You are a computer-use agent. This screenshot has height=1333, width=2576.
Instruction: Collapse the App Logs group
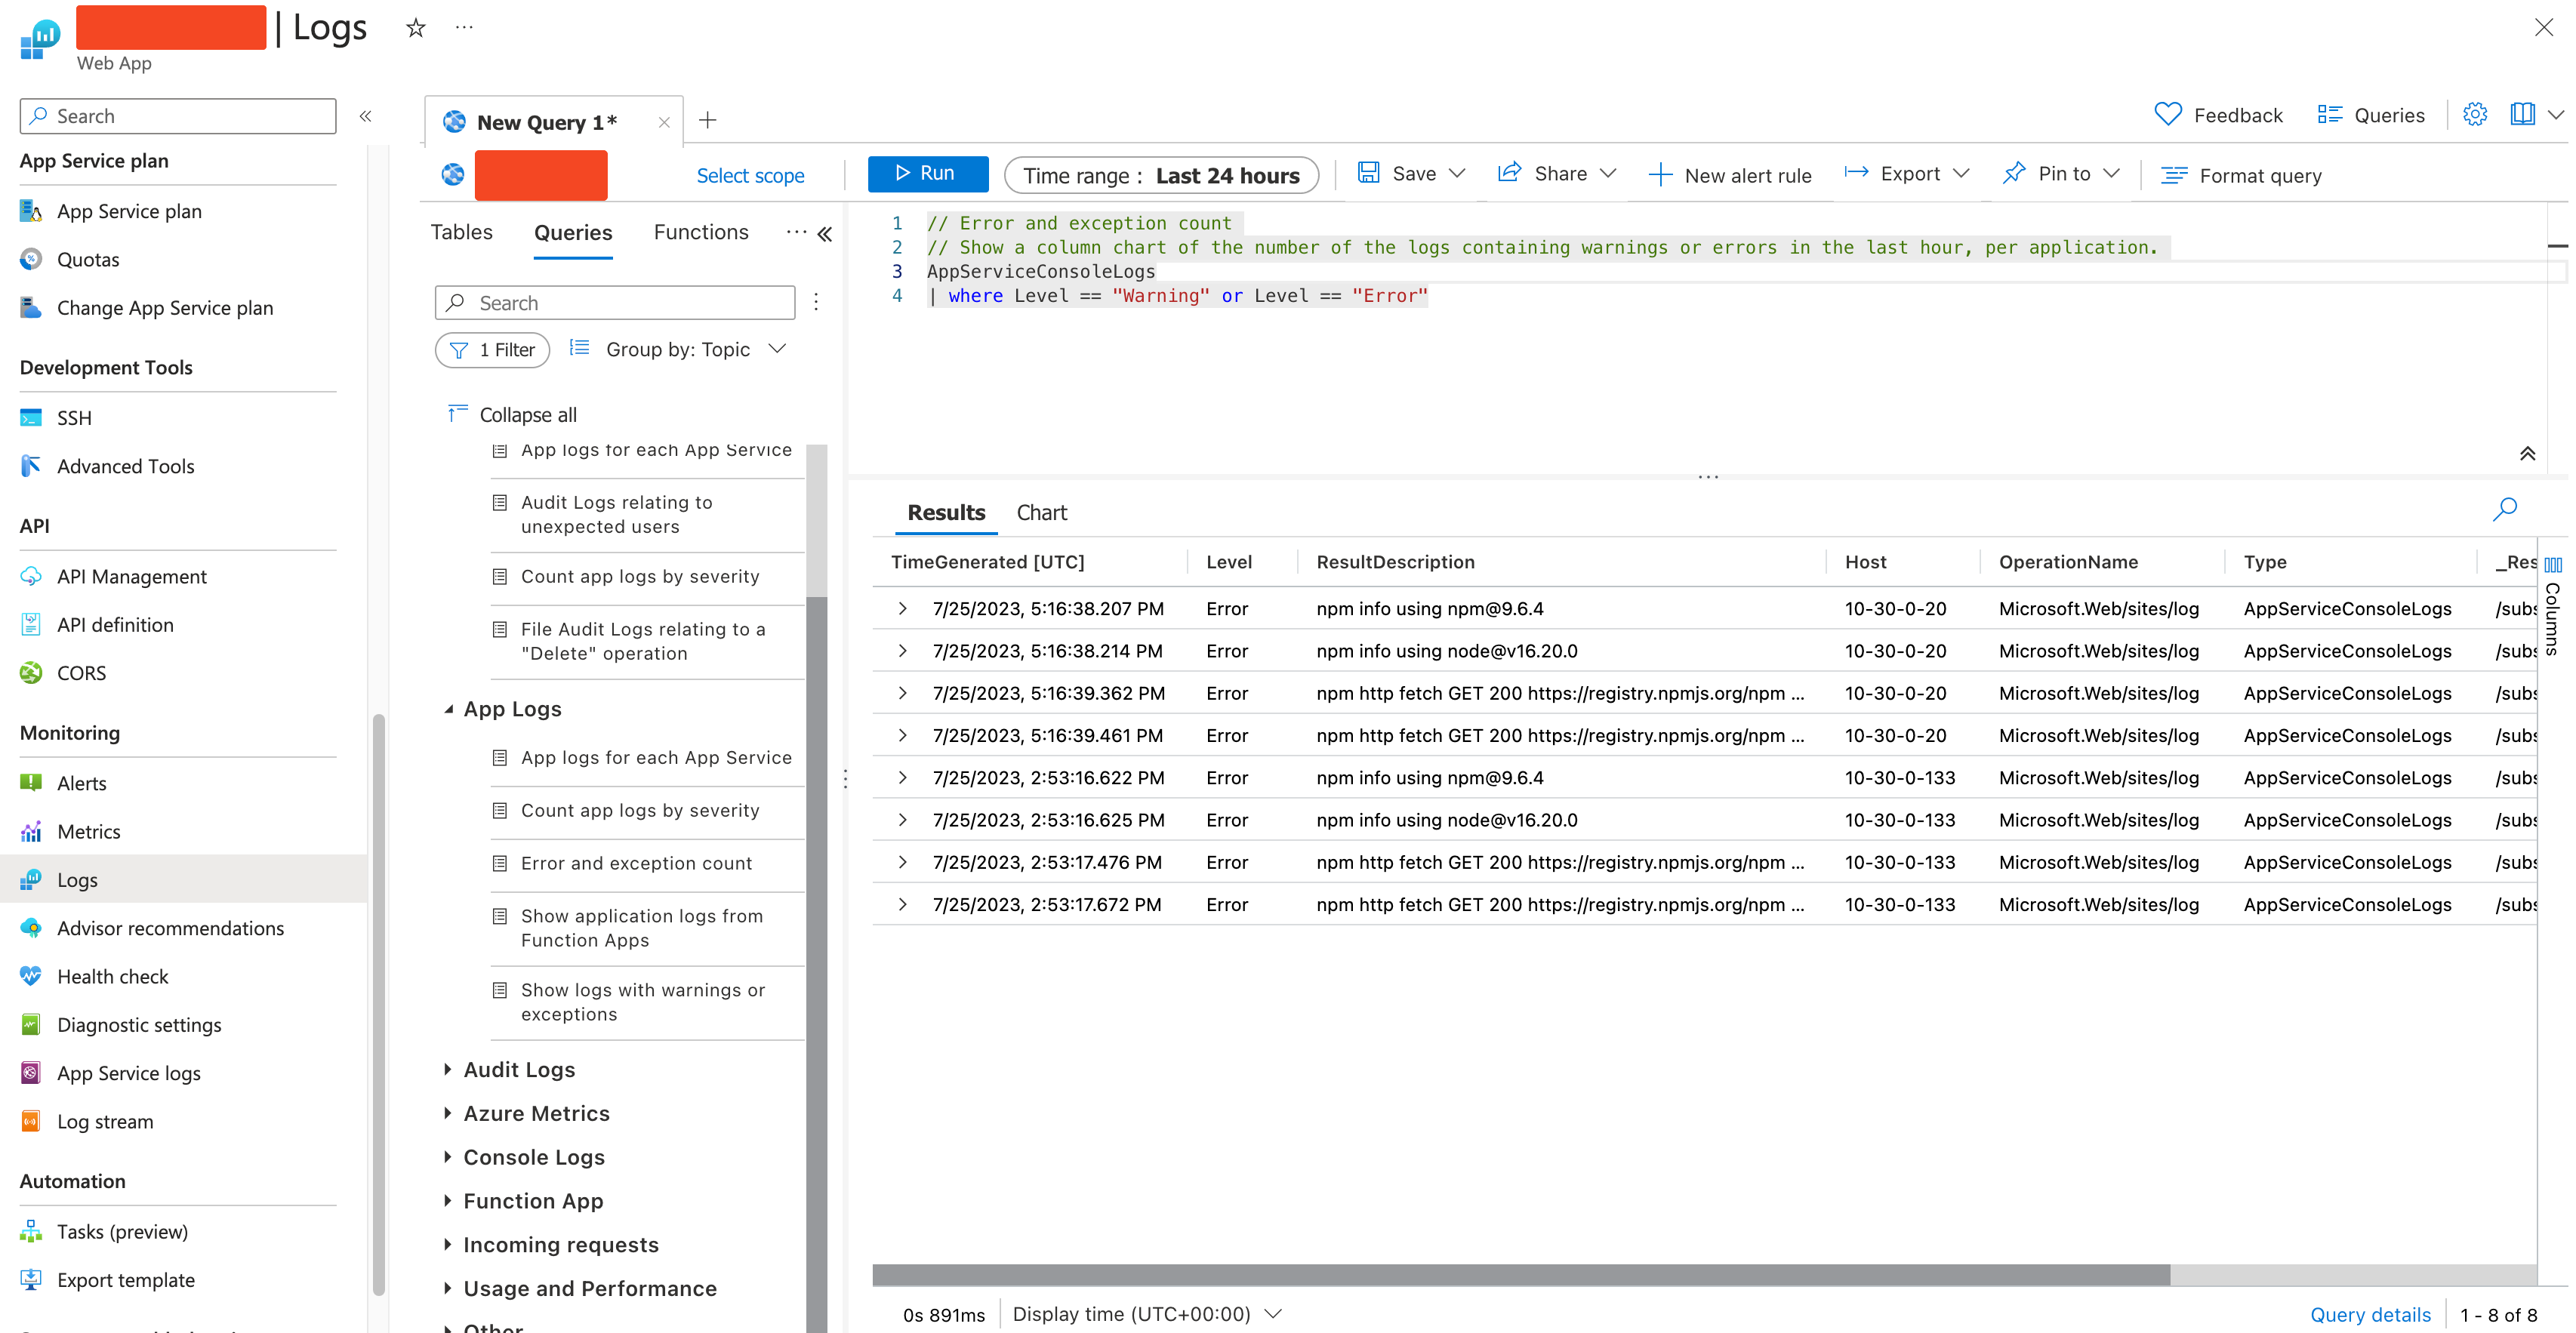(448, 709)
